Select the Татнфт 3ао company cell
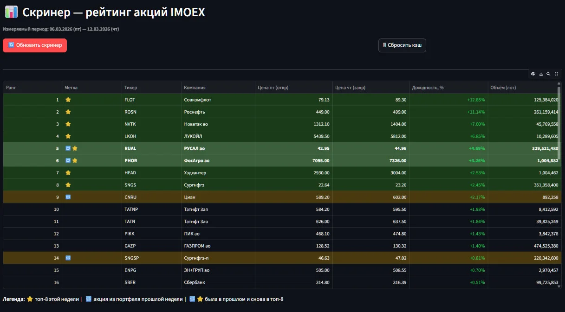 tap(218, 221)
